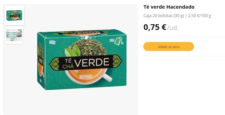Click the tea bag icon on box

tap(119, 41)
